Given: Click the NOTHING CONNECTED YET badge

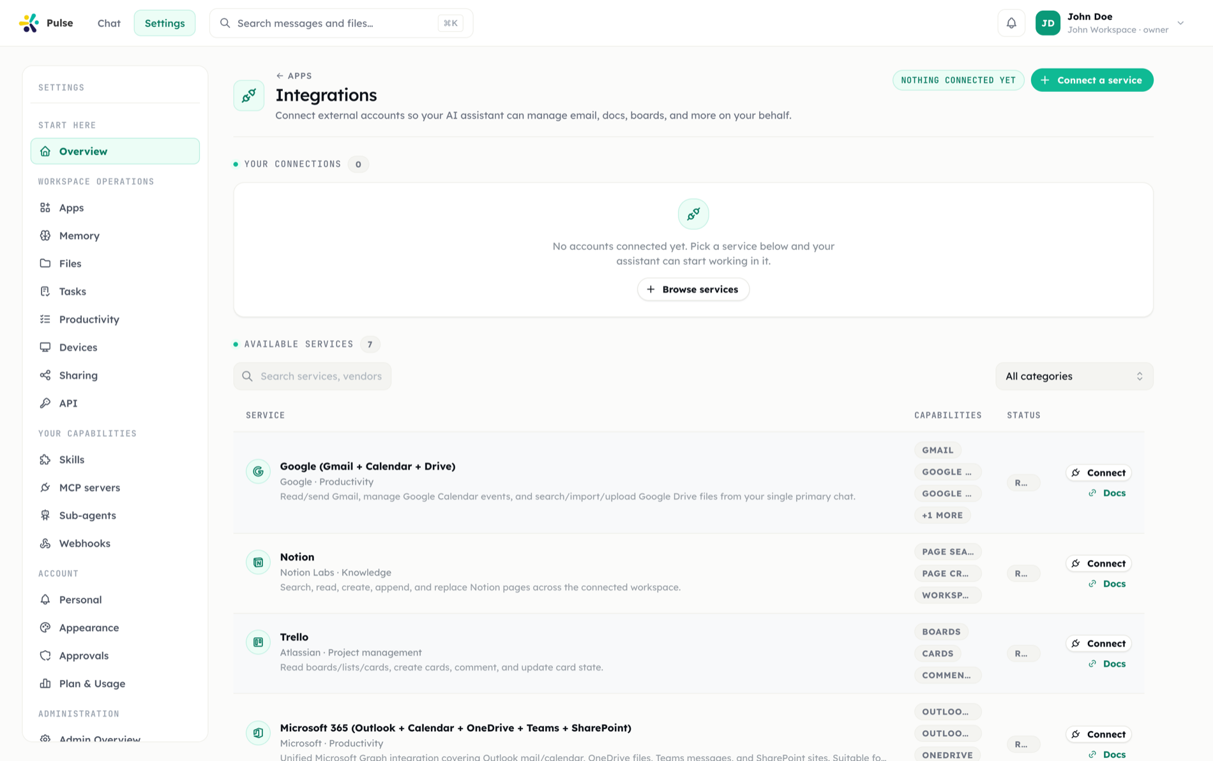Looking at the screenshot, I should click(958, 80).
